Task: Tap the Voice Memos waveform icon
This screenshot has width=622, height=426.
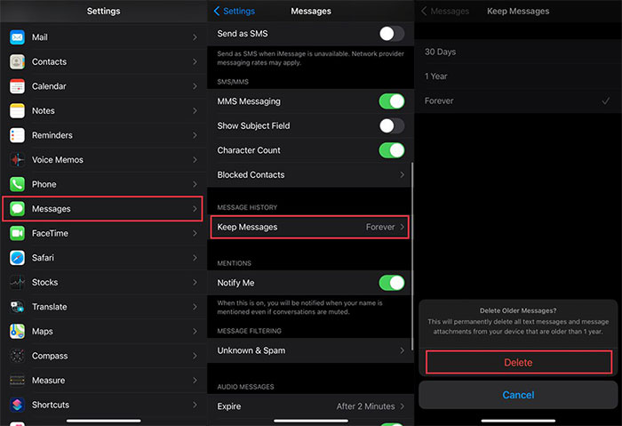Action: [x=17, y=160]
